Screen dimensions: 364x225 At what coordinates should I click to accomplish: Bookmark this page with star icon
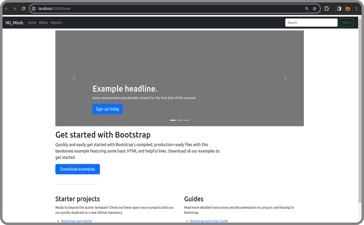tap(315, 9)
